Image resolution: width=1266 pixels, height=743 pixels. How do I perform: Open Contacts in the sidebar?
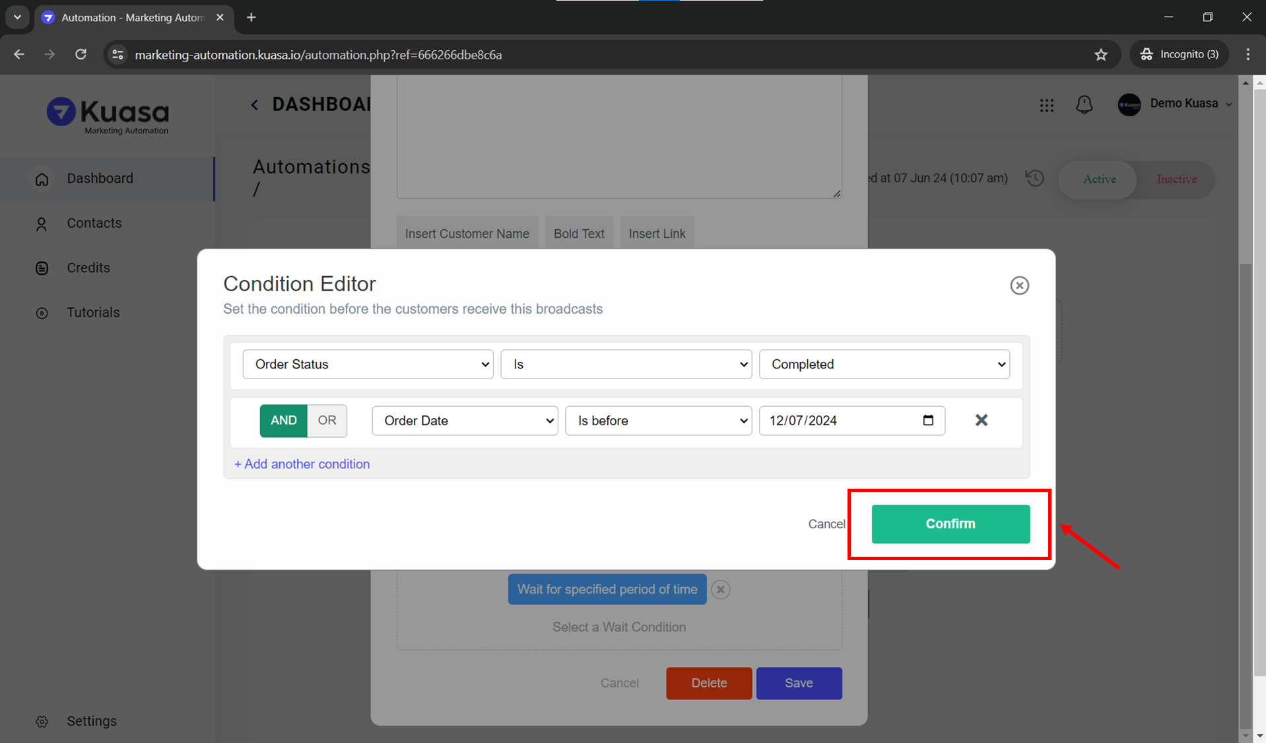point(94,223)
